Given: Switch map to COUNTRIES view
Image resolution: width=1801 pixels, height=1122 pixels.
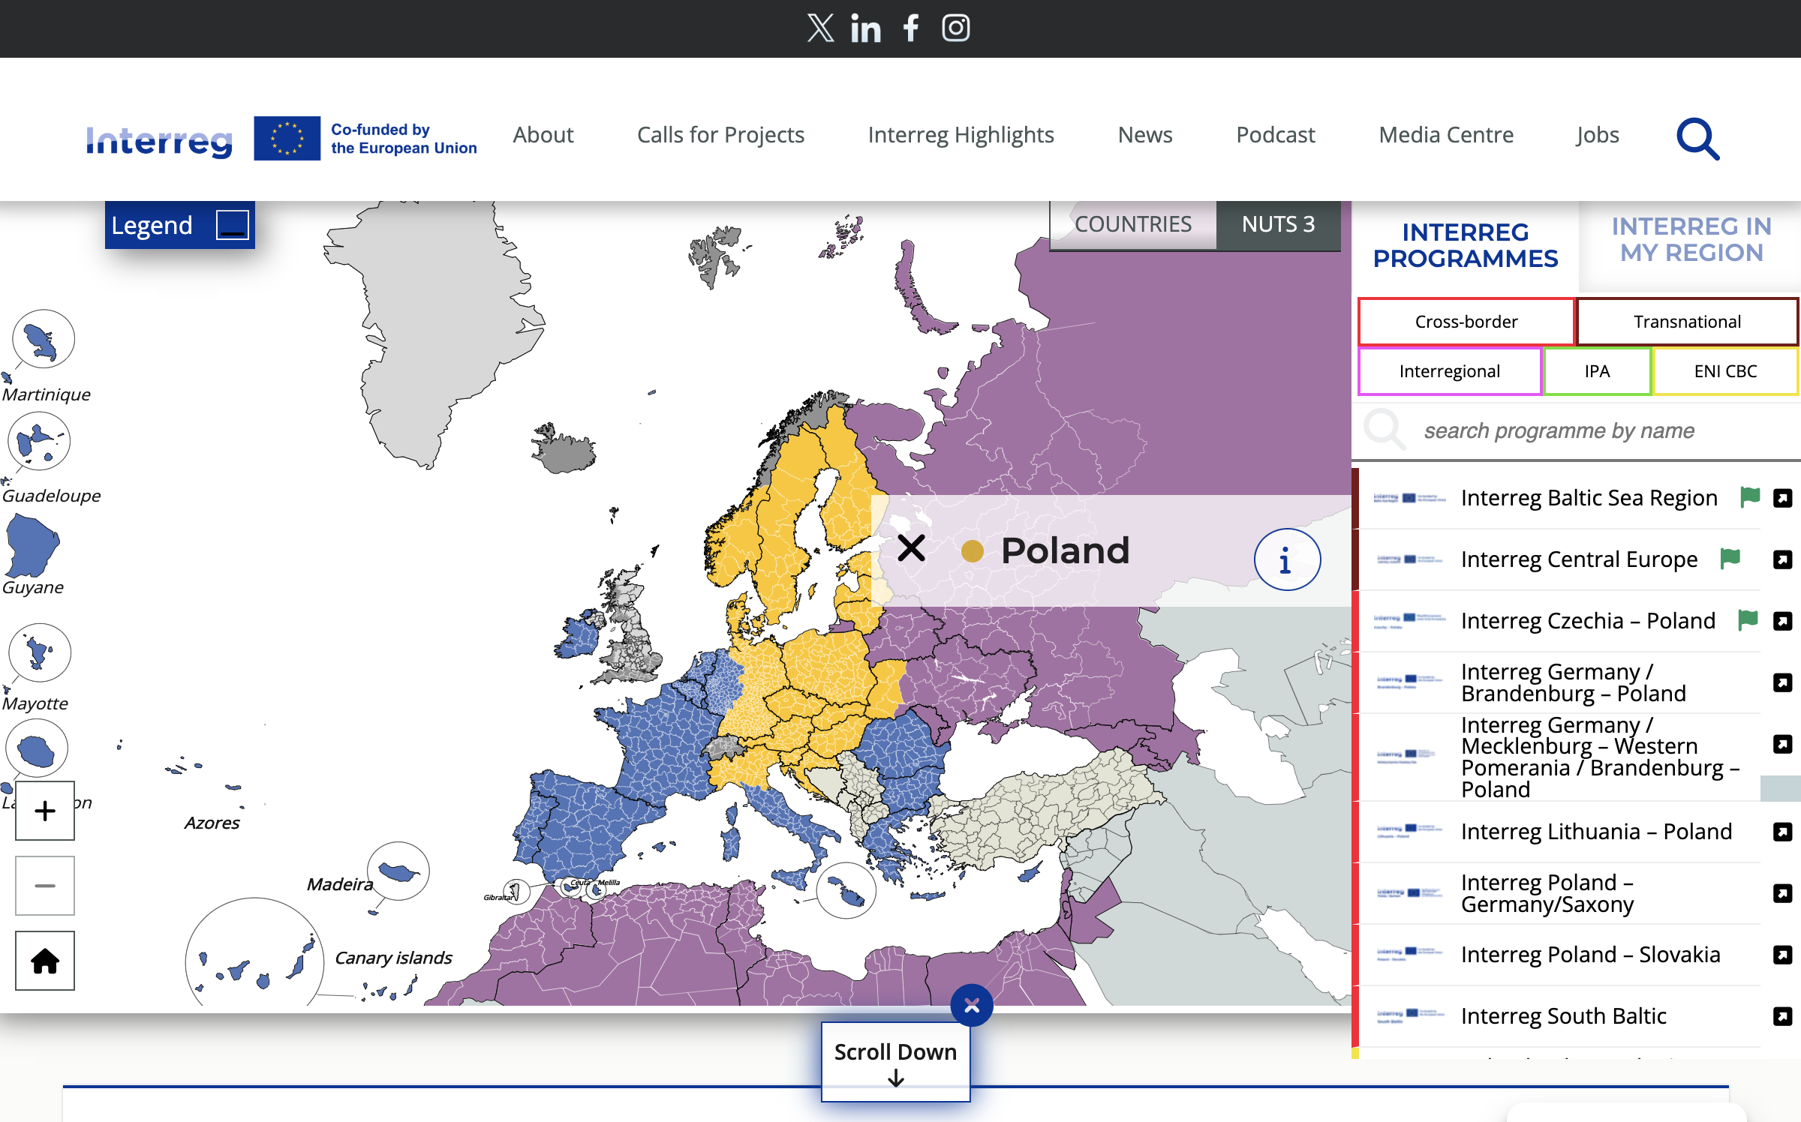Looking at the screenshot, I should coord(1133,224).
